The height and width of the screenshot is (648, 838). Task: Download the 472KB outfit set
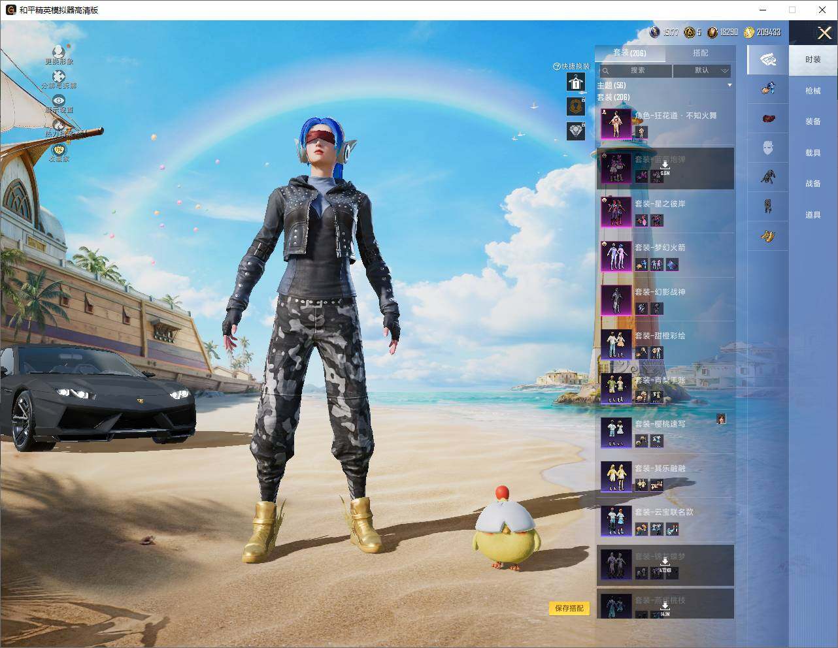pos(665,565)
